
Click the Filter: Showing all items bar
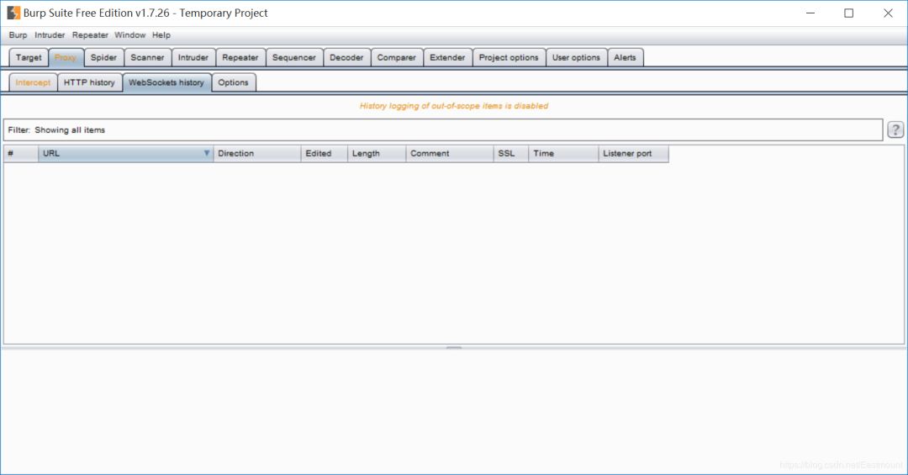pyautogui.click(x=443, y=129)
